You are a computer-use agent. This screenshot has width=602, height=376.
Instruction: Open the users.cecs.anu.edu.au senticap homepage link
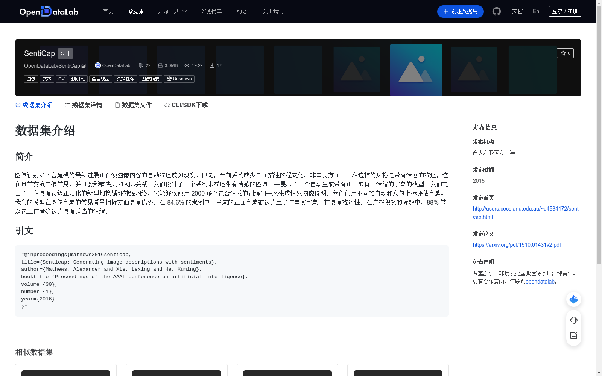526,213
